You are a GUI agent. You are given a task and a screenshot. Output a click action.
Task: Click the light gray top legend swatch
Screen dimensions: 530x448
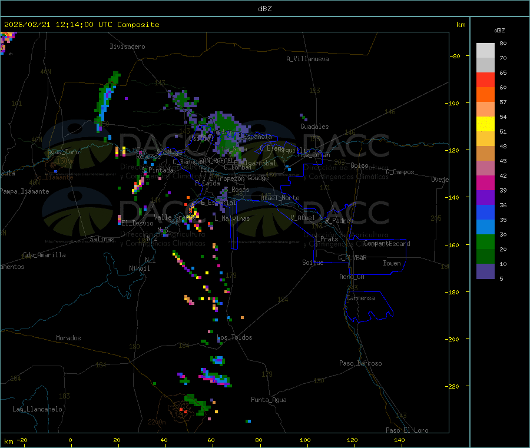point(485,51)
